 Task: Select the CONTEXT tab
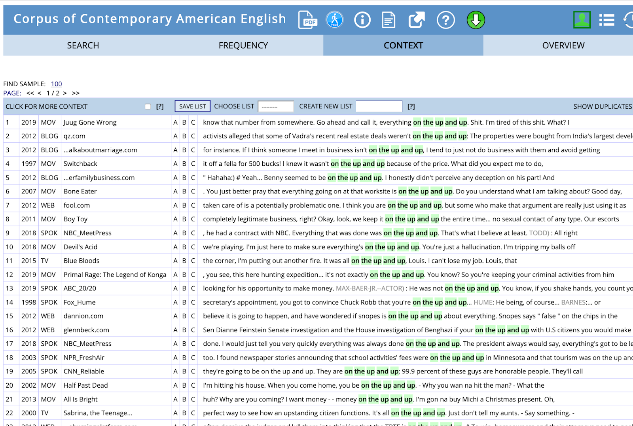click(x=403, y=45)
